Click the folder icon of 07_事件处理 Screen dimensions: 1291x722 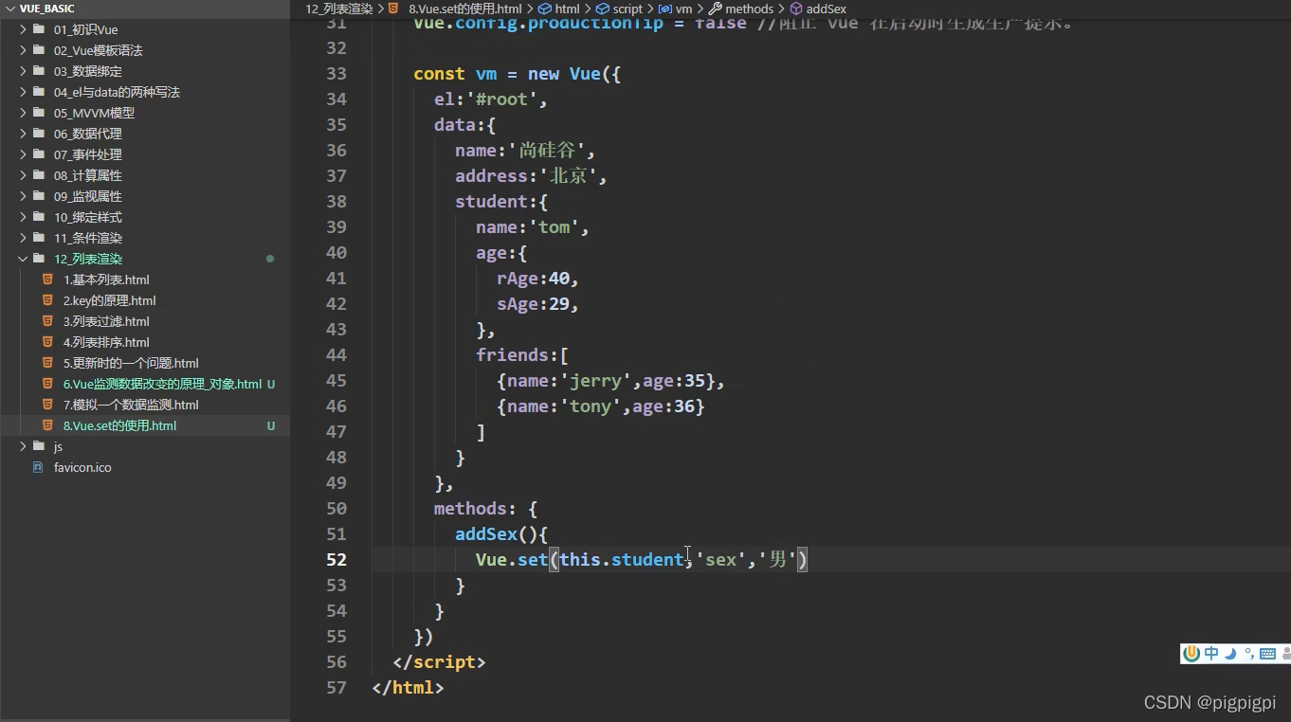coord(38,154)
